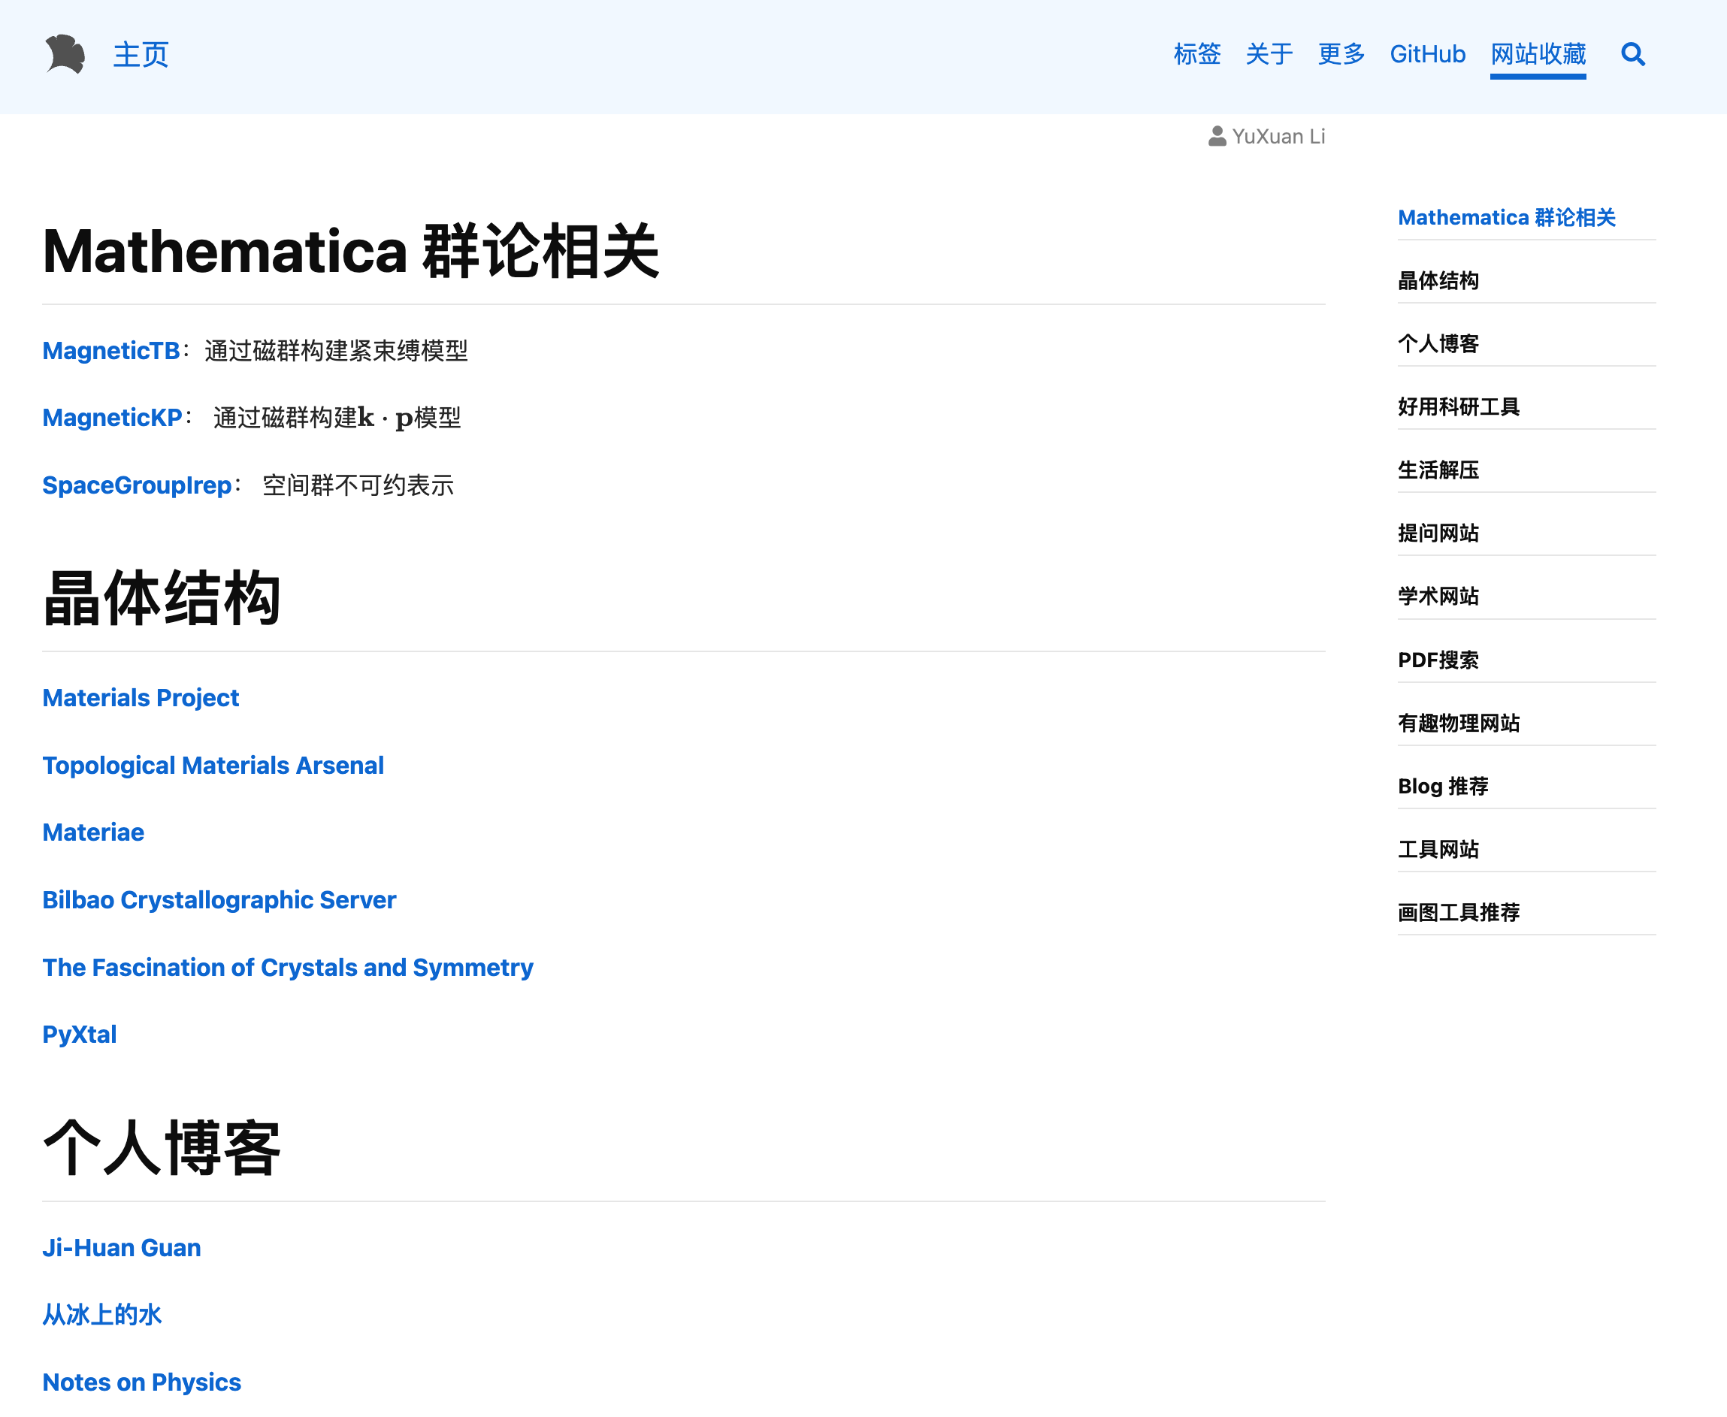Jump to Blog 推荐 in sidebar contents
This screenshot has height=1417, width=1727.
point(1443,786)
